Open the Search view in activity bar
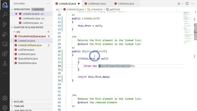The width and height of the screenshot is (197, 111). [5, 14]
